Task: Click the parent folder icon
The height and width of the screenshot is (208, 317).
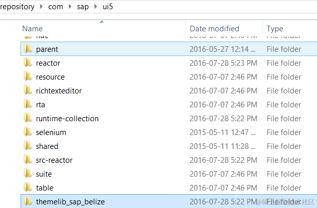Action: point(28,49)
